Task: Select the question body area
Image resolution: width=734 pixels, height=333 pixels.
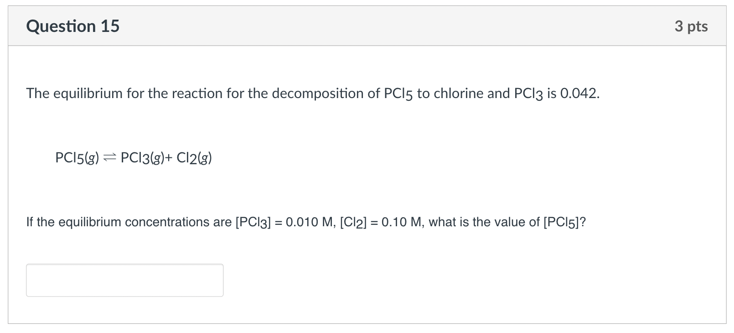Action: (365, 182)
